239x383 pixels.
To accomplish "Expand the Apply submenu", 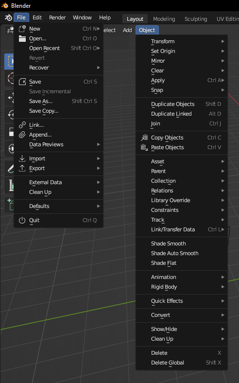I will click(x=182, y=80).
